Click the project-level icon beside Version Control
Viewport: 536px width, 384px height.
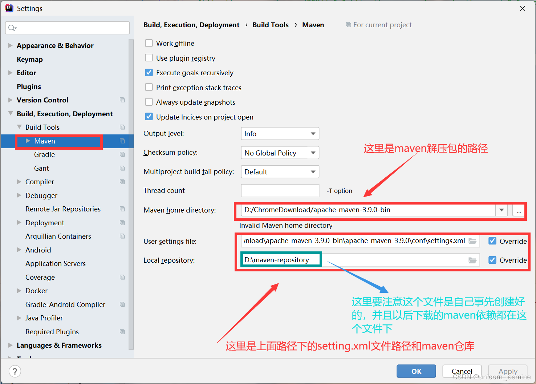coord(122,100)
